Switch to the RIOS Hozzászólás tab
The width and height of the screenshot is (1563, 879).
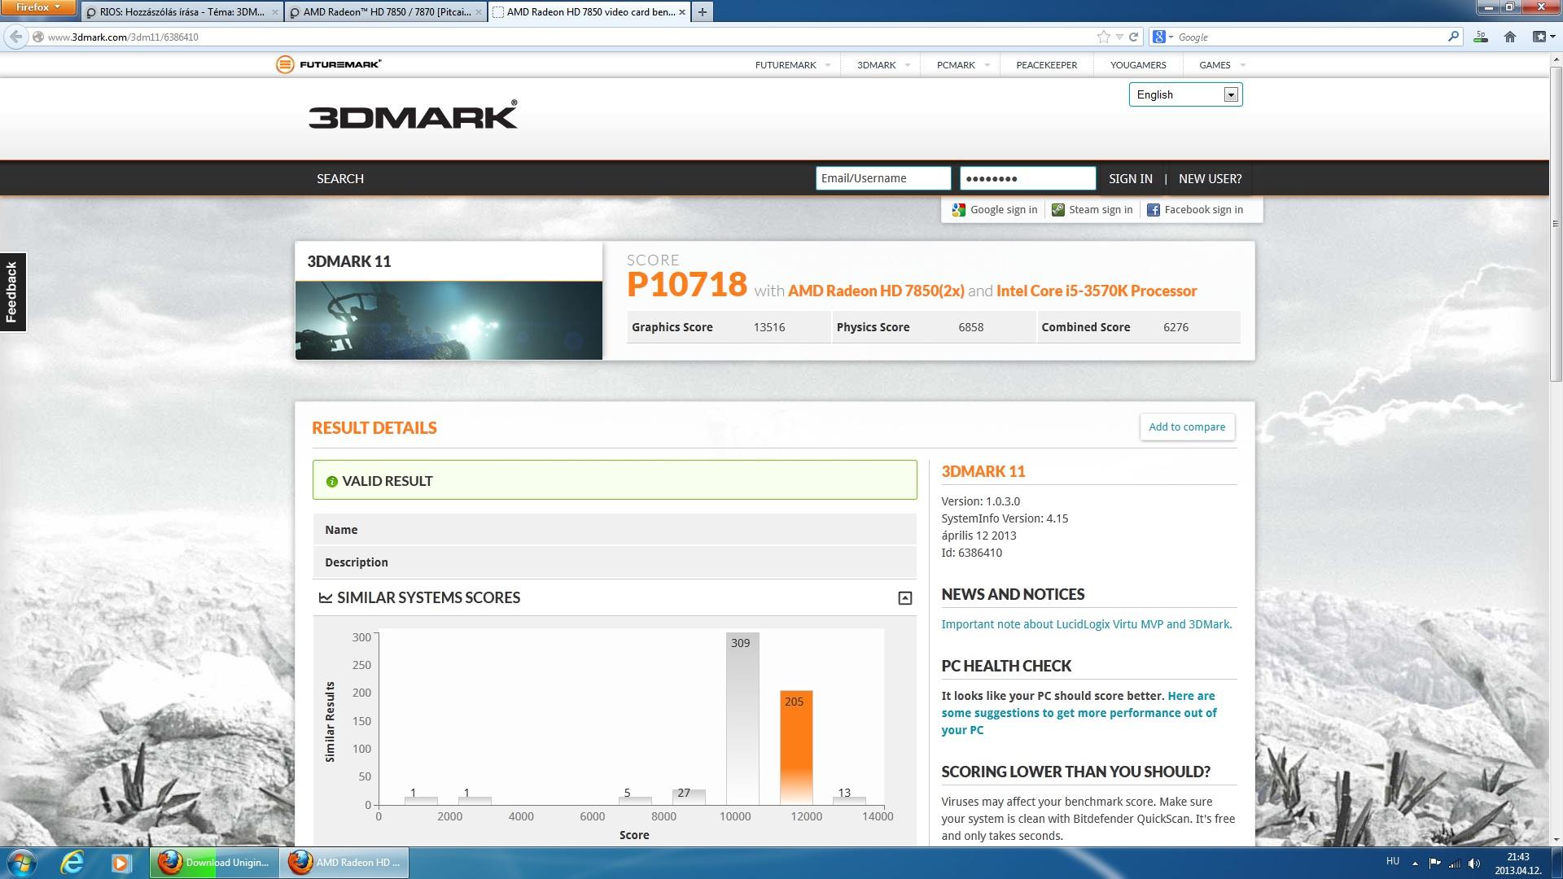pyautogui.click(x=182, y=11)
